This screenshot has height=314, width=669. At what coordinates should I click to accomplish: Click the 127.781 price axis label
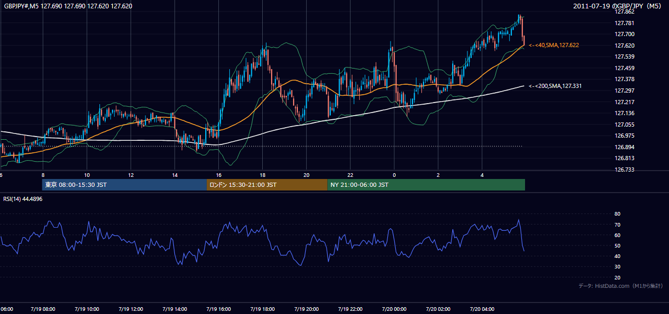coord(625,23)
